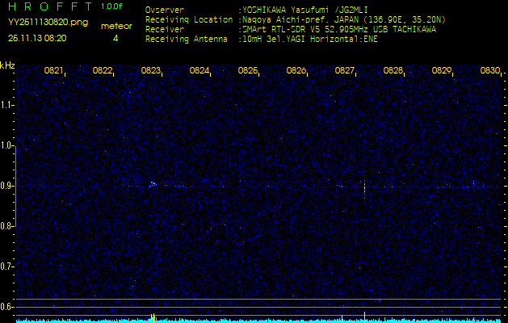Viewport: 508px width, 323px height.
Task: Click the 0826 time marker
Action: 296,70
